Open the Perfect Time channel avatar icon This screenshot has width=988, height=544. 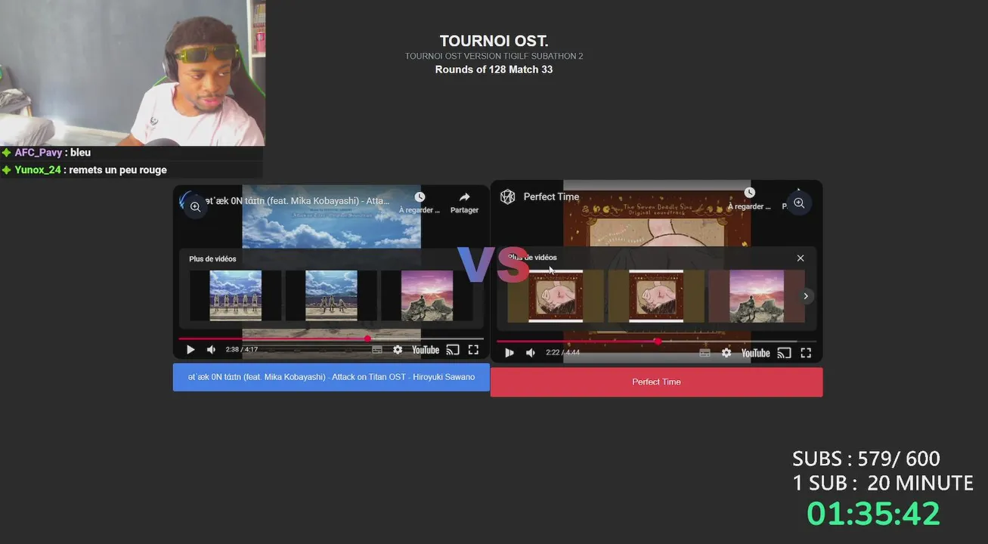(x=508, y=196)
